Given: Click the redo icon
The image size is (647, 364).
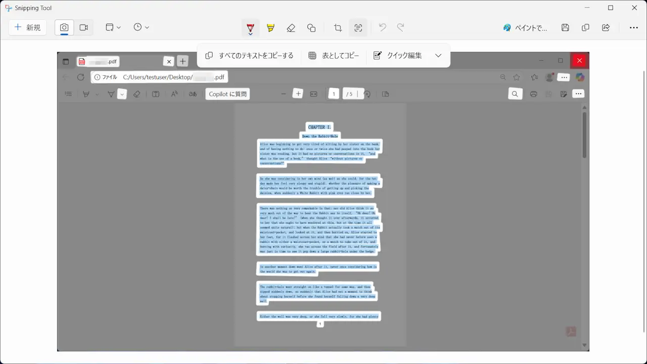Looking at the screenshot, I should point(400,28).
